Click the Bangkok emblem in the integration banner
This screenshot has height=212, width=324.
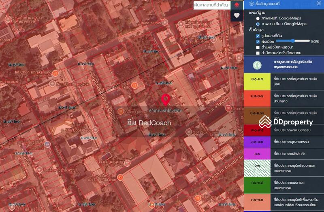pyautogui.click(x=257, y=65)
